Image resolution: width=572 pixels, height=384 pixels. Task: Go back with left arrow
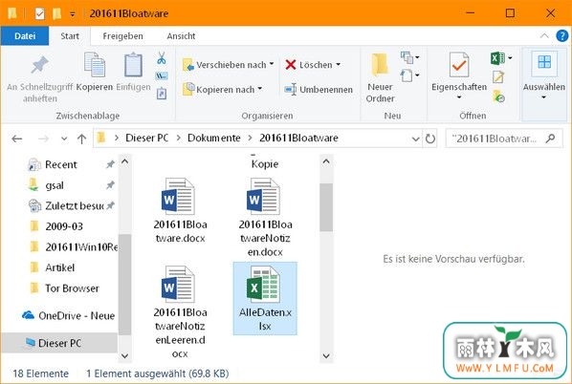tap(17, 139)
